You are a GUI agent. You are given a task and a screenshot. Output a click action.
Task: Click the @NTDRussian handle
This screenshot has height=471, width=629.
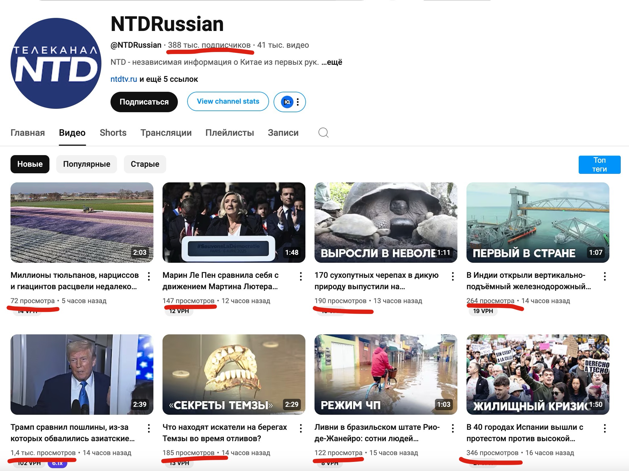coord(136,45)
